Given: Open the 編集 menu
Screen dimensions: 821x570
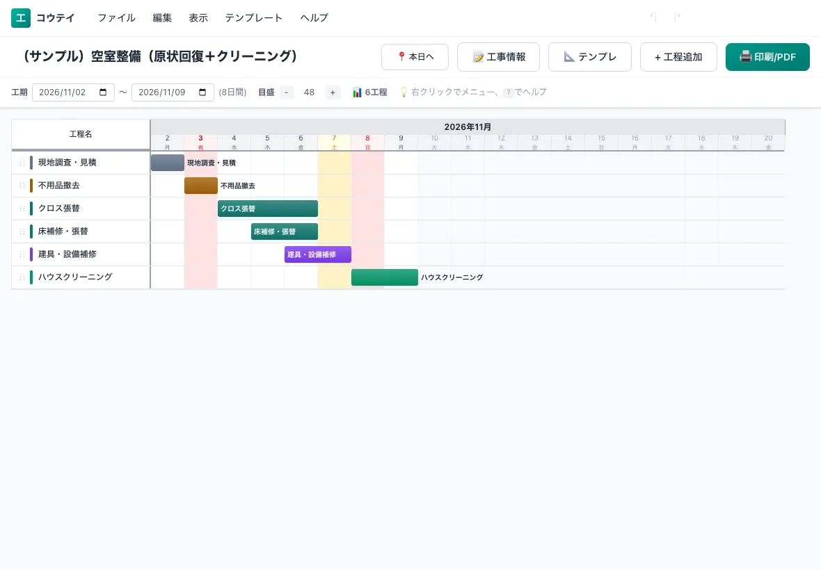Looking at the screenshot, I should [x=162, y=18].
